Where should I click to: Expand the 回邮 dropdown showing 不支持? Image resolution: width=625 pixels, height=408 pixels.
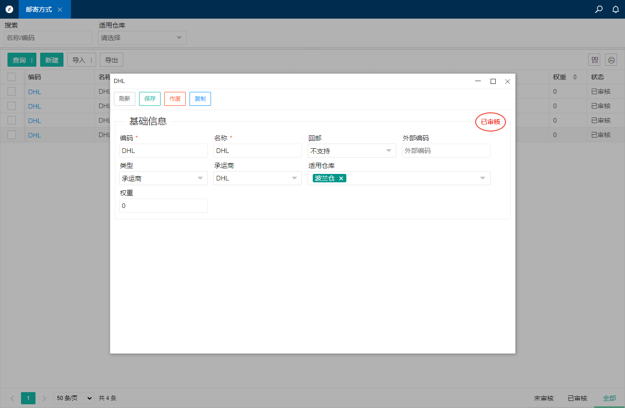351,151
